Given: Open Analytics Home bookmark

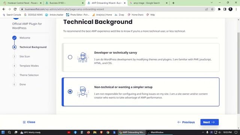Looking at the screenshot, I should (102, 15).
